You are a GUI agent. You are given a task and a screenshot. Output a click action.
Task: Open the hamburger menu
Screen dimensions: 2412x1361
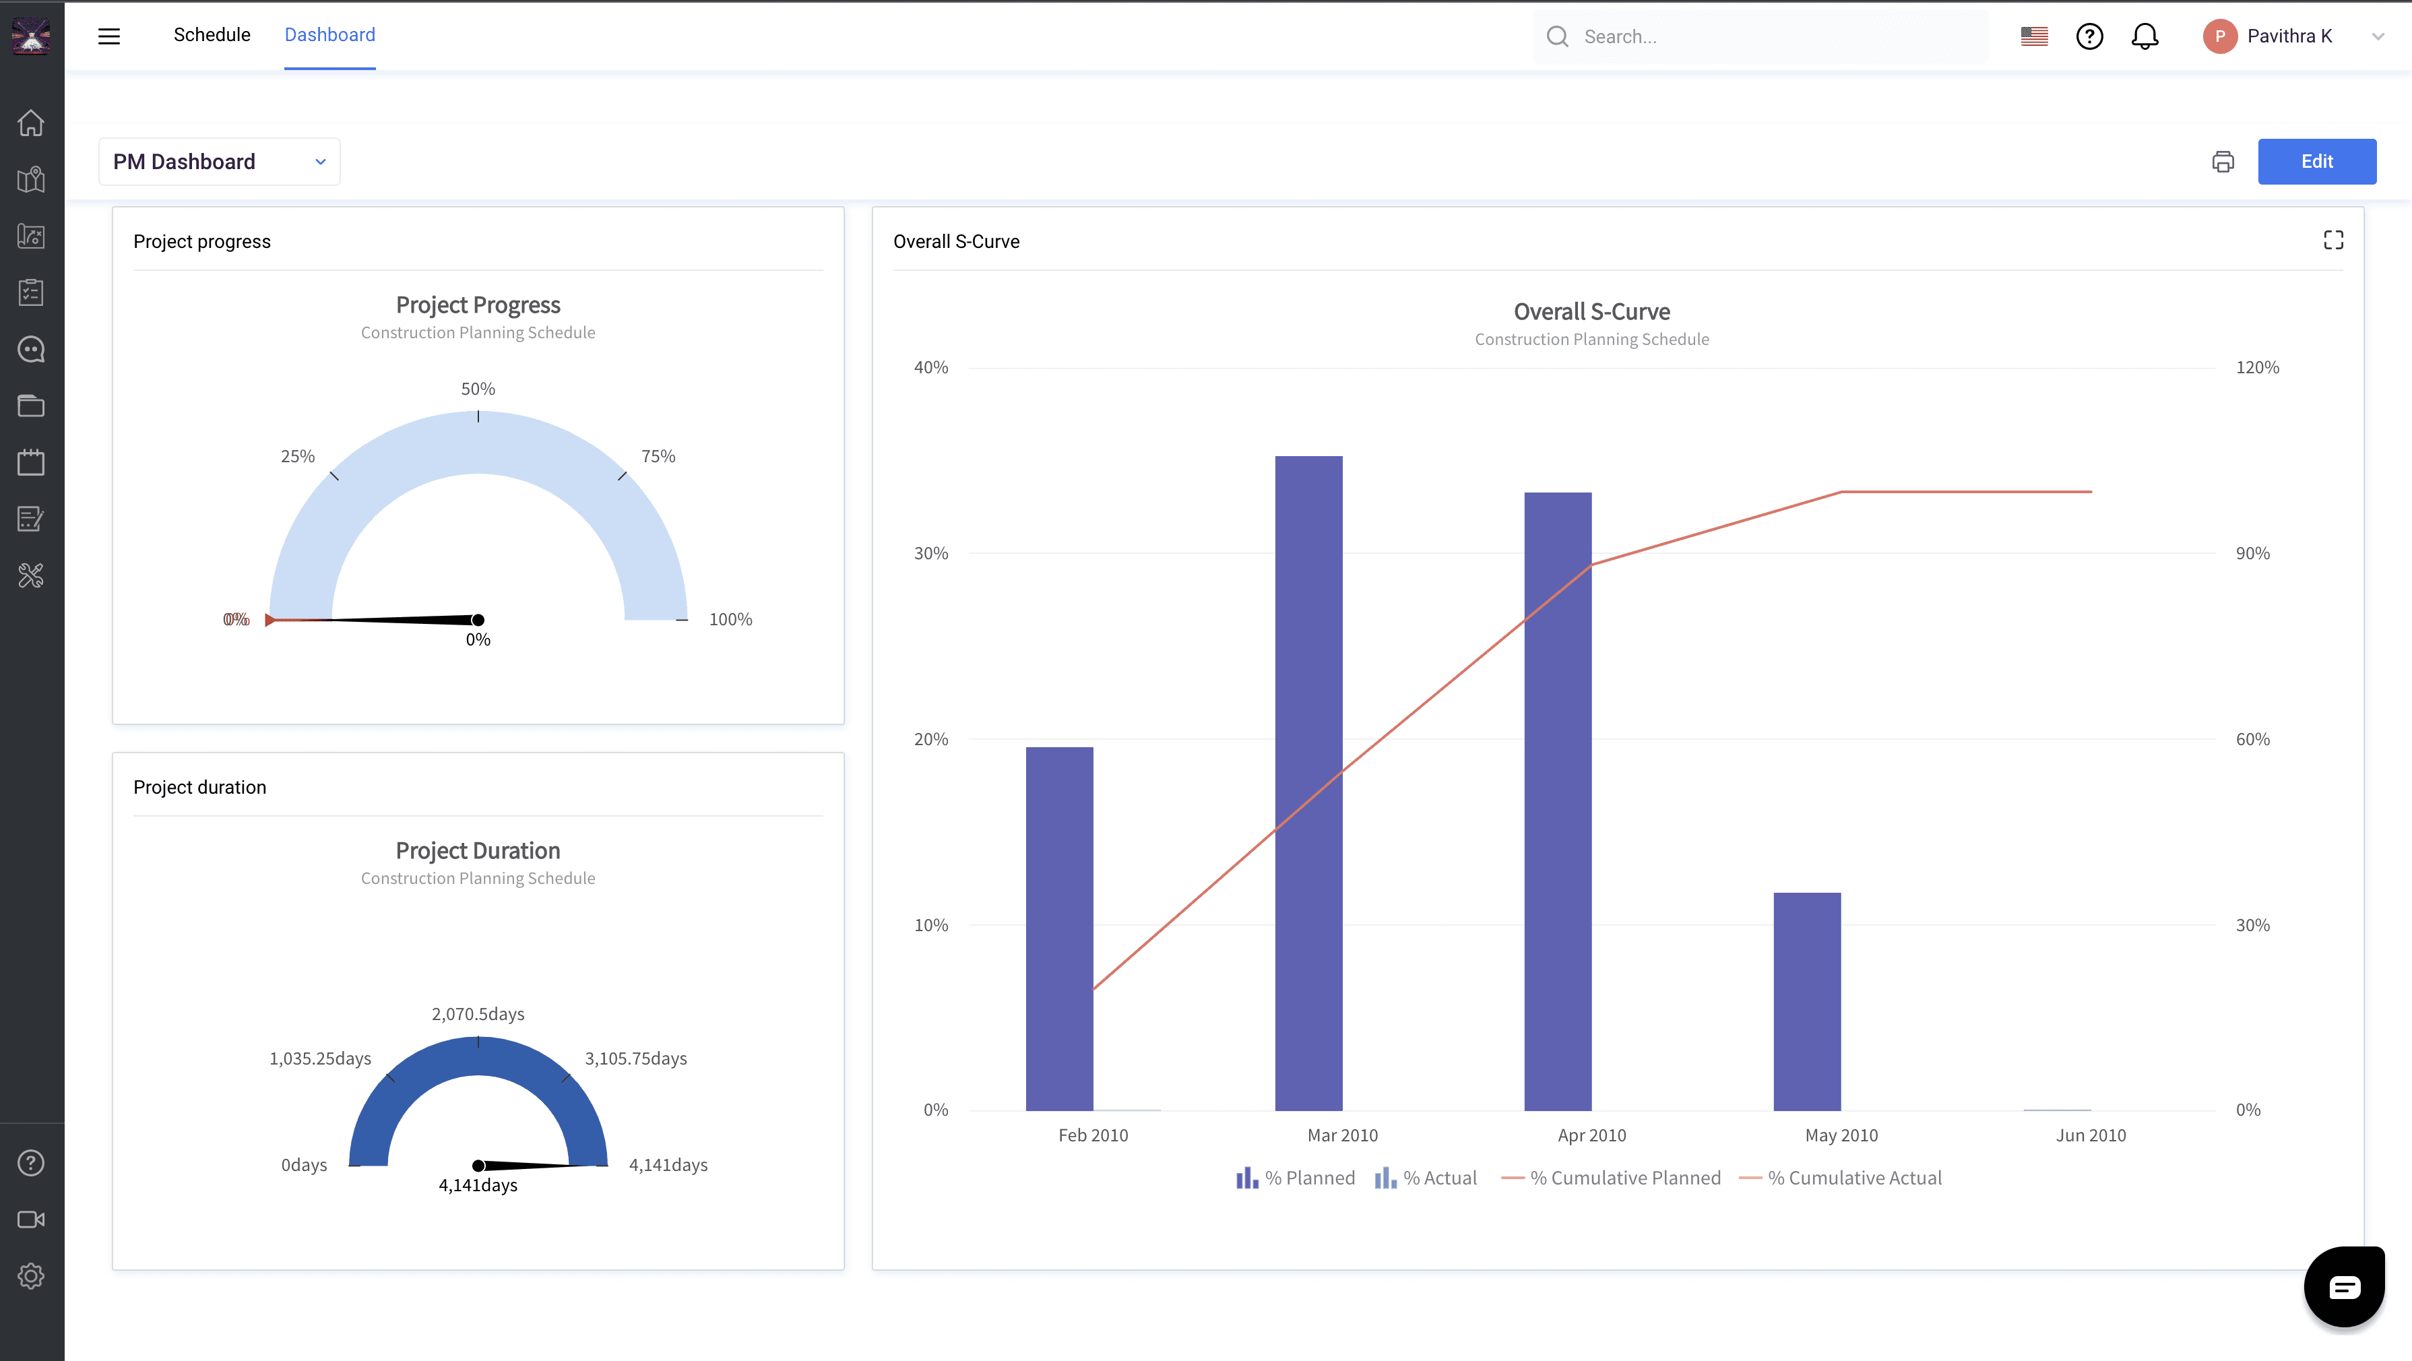[x=108, y=36]
